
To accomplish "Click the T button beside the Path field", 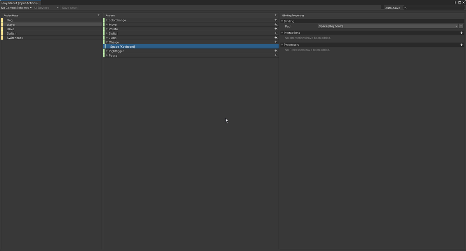I will tap(461, 26).
